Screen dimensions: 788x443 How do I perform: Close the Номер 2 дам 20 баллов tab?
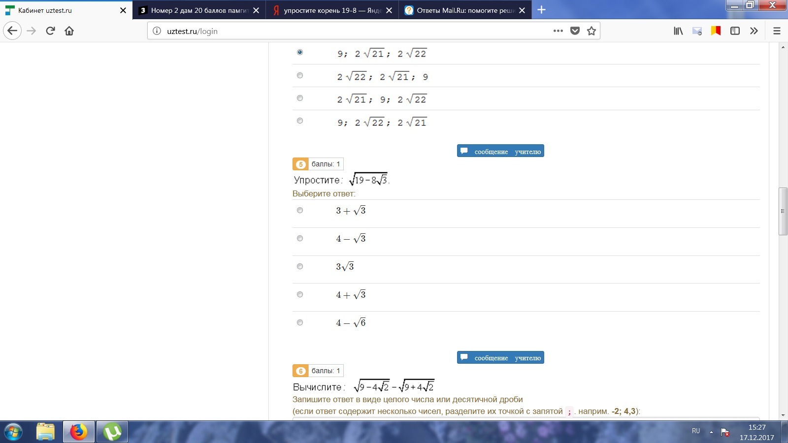tap(256, 10)
